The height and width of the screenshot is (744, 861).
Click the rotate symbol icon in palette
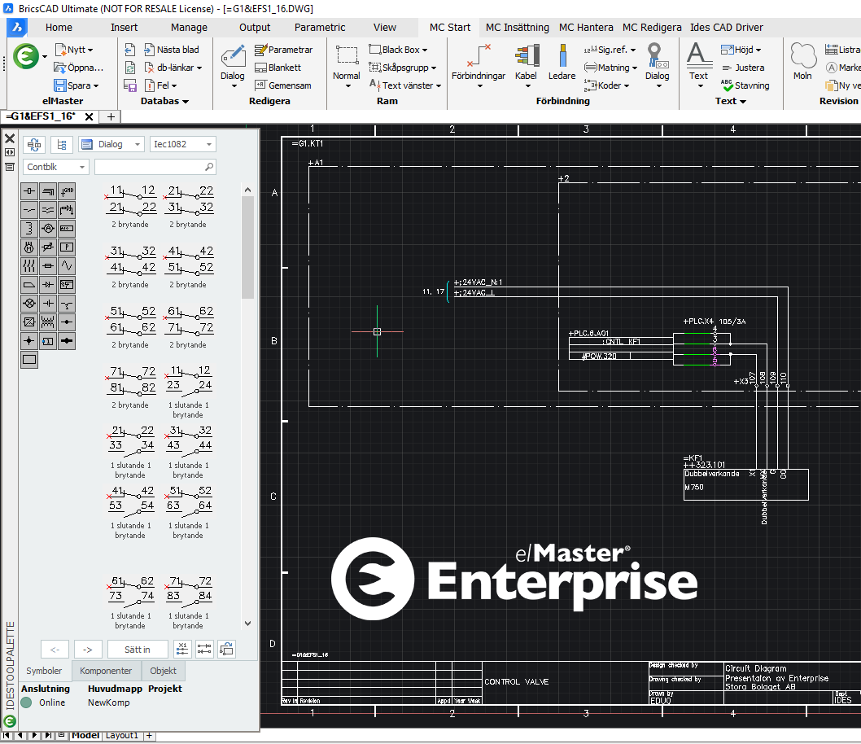pos(226,649)
